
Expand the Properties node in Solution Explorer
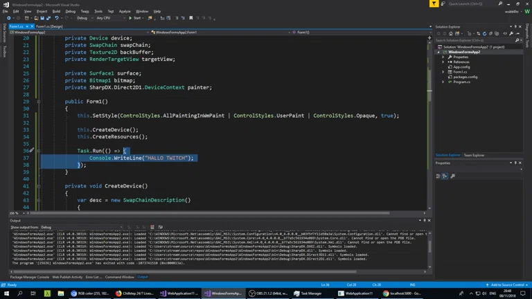pyautogui.click(x=443, y=57)
